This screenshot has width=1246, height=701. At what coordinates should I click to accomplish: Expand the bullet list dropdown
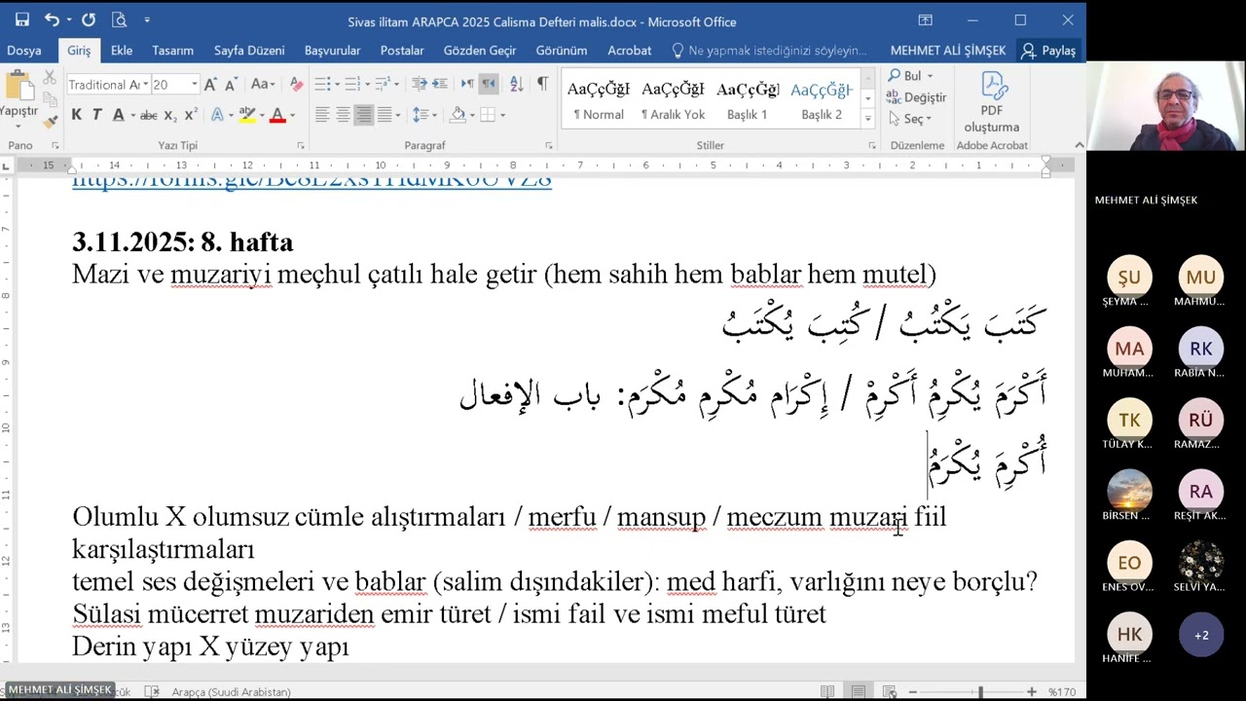tap(340, 85)
